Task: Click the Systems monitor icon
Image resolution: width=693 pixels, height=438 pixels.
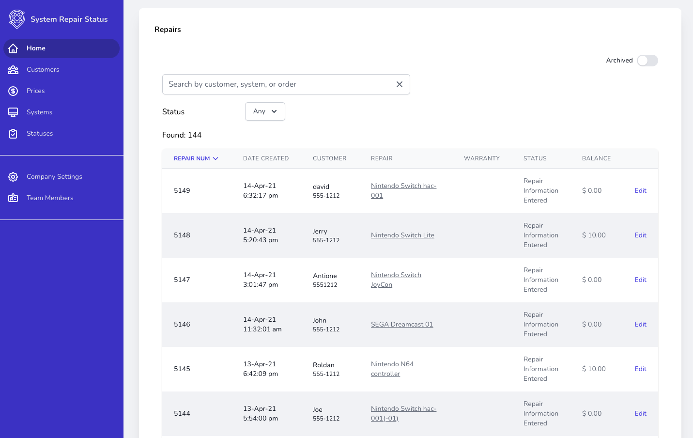Action: pyautogui.click(x=13, y=112)
